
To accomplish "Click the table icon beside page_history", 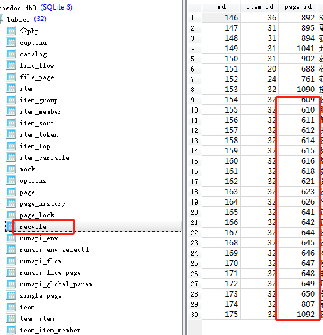I will [11, 203].
